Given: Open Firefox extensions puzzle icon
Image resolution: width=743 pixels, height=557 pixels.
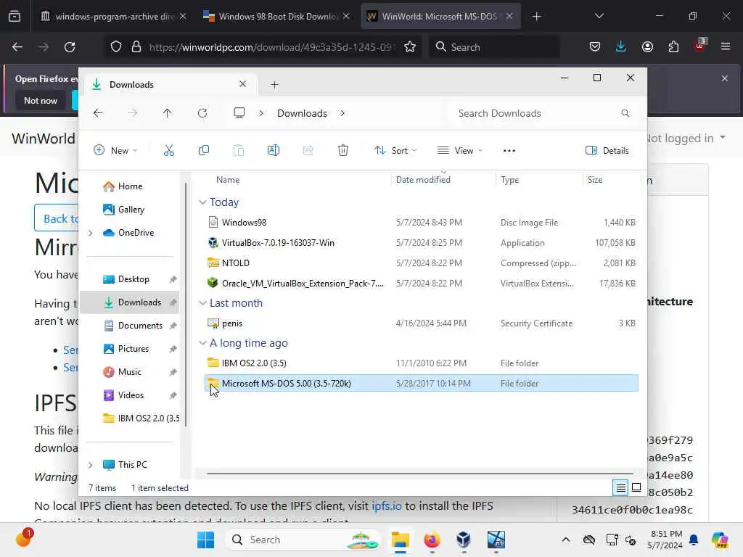Looking at the screenshot, I should (673, 46).
